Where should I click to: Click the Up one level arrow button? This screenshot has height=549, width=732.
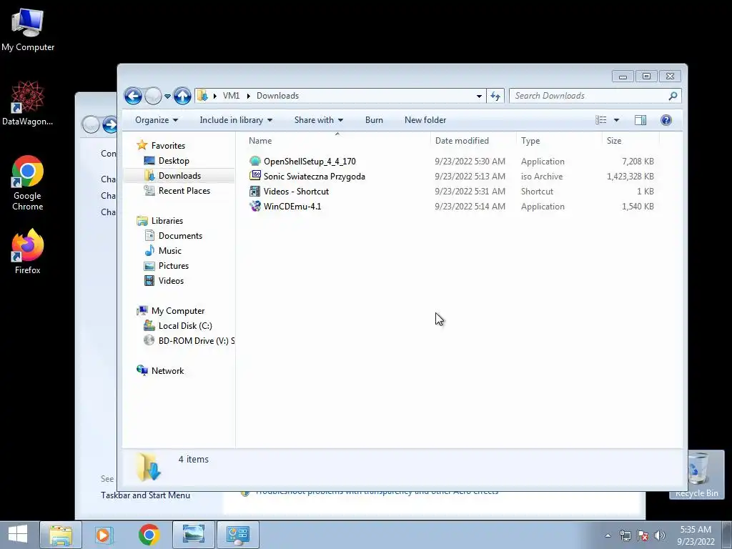click(182, 97)
